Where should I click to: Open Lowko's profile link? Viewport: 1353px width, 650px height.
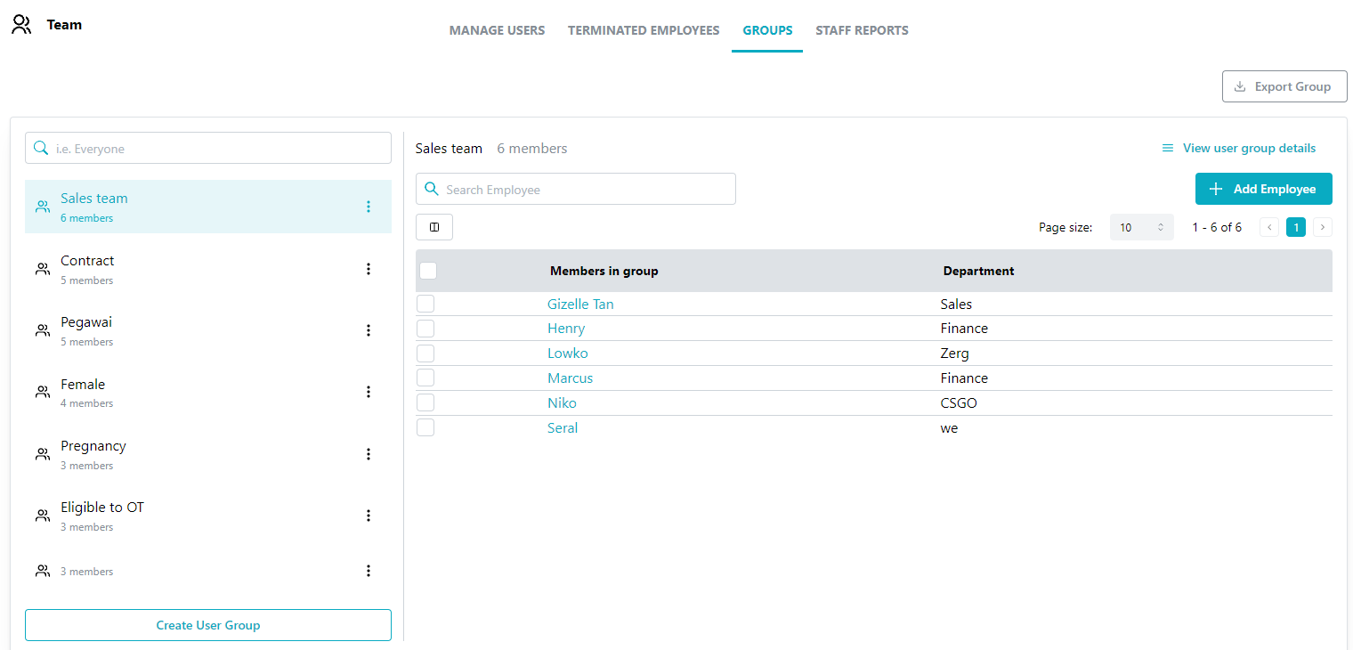[568, 353]
